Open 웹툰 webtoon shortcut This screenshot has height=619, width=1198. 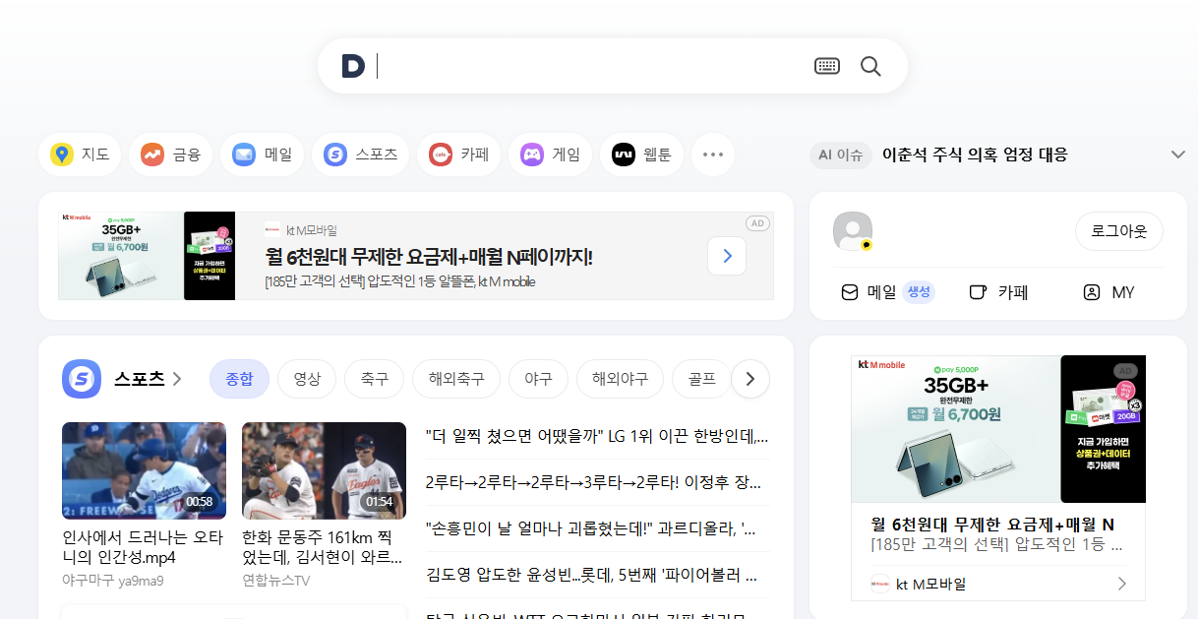[641, 155]
